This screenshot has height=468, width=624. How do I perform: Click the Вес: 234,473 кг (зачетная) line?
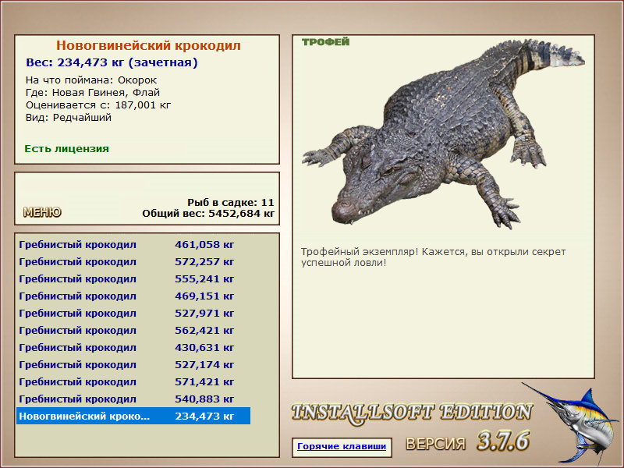point(112,62)
